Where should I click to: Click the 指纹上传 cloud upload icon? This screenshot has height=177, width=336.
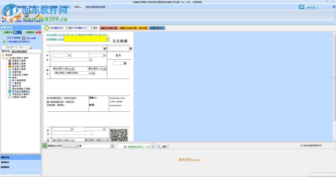[302, 7]
